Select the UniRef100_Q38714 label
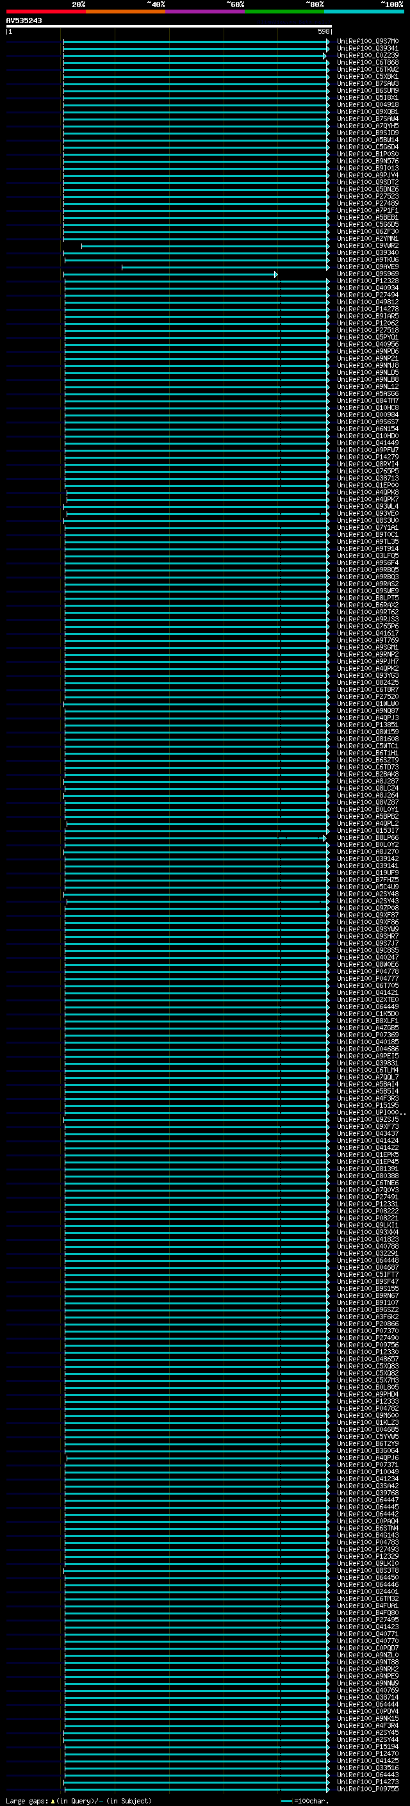The width and height of the screenshot is (410, 1806). 368,1697
